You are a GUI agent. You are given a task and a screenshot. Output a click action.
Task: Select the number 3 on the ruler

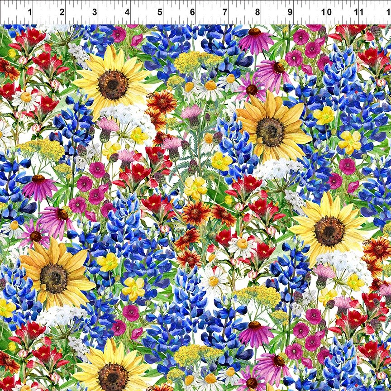(x=95, y=12)
